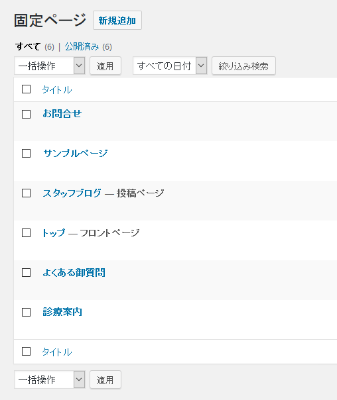Open the お問合せ page link
The image size is (337, 400).
[x=62, y=113]
